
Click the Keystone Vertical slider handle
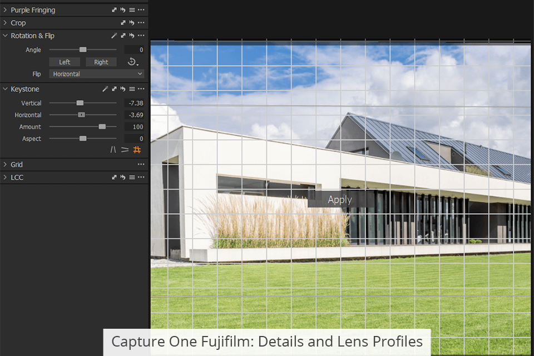(80, 103)
